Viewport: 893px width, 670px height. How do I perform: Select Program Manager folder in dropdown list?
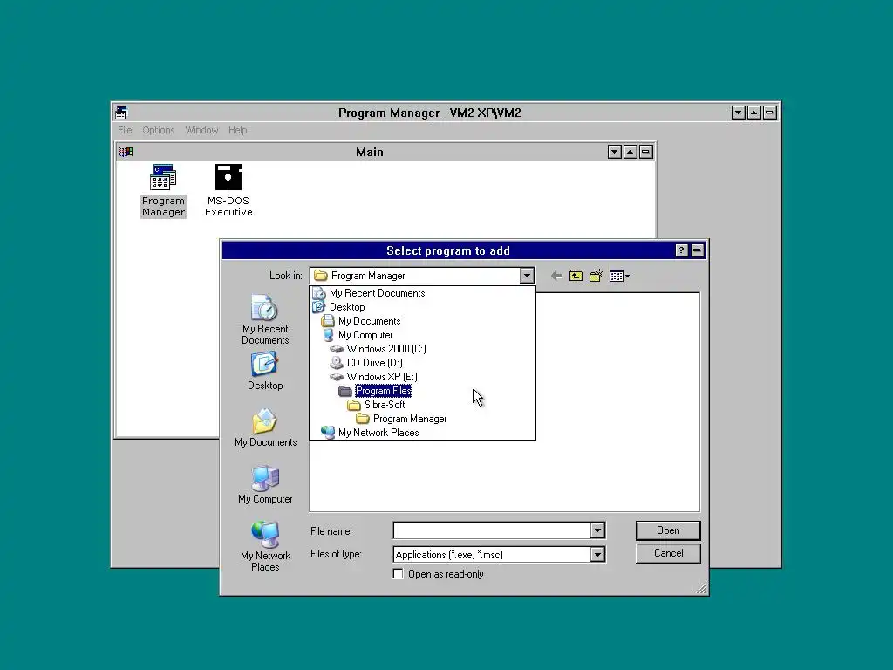[423, 419]
